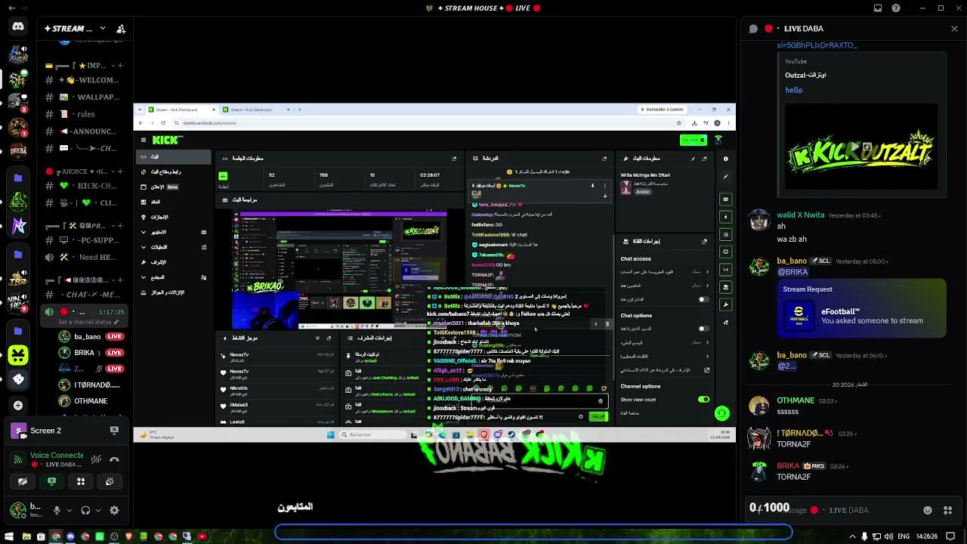
Task: Toggle first Chat options switch in Kick dashboard
Action: (x=704, y=329)
